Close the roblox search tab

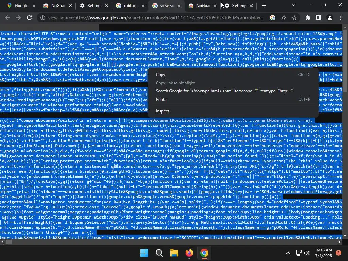pyautogui.click(x=143, y=6)
